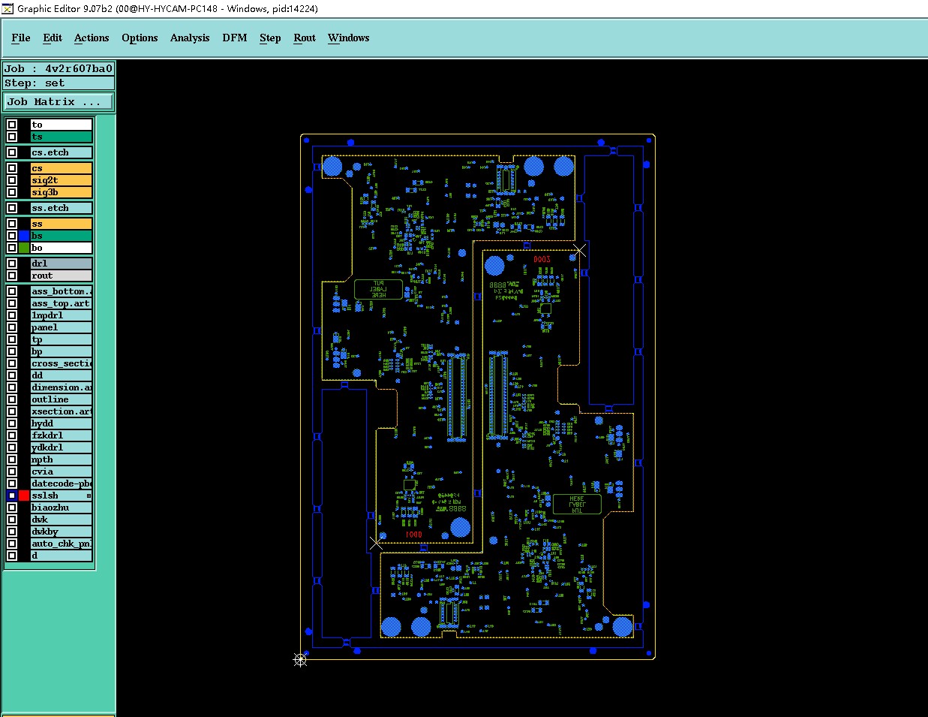
Task: Expand the DFM menu
Action: pyautogui.click(x=235, y=38)
